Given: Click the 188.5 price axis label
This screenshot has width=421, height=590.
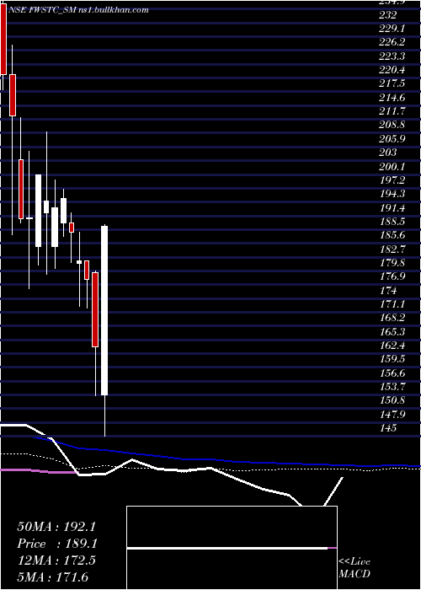Looking at the screenshot, I should tap(392, 221).
